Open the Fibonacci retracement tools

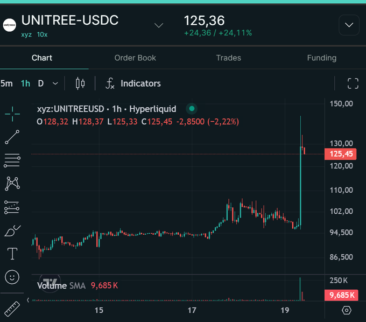pyautogui.click(x=12, y=160)
